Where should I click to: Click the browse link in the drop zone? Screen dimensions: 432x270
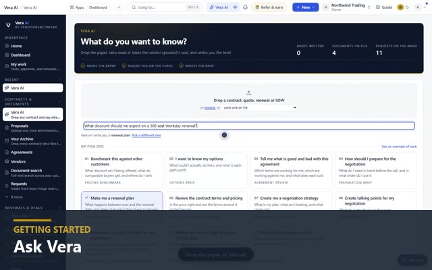pyautogui.click(x=210, y=108)
